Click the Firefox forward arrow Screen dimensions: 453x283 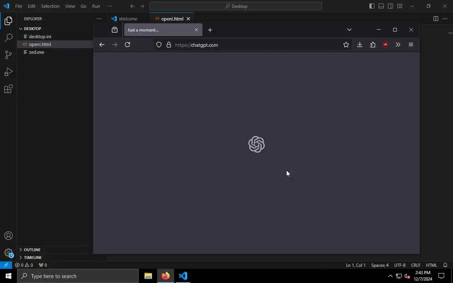[114, 45]
